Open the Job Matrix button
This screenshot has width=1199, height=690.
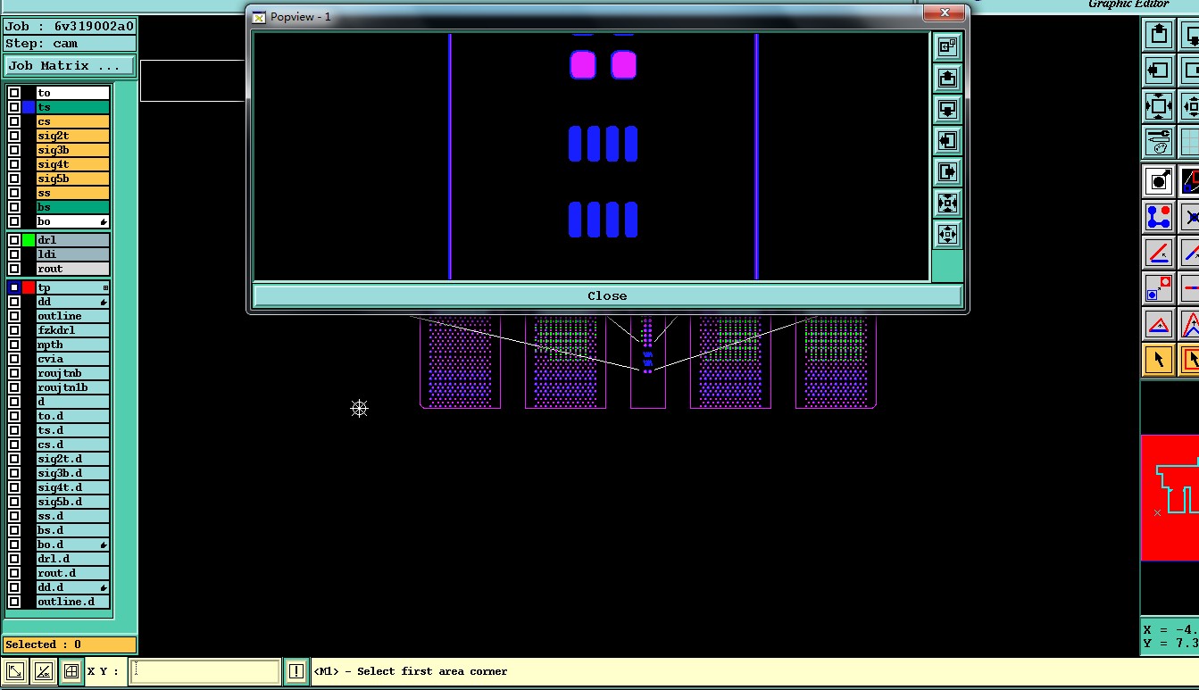point(70,66)
